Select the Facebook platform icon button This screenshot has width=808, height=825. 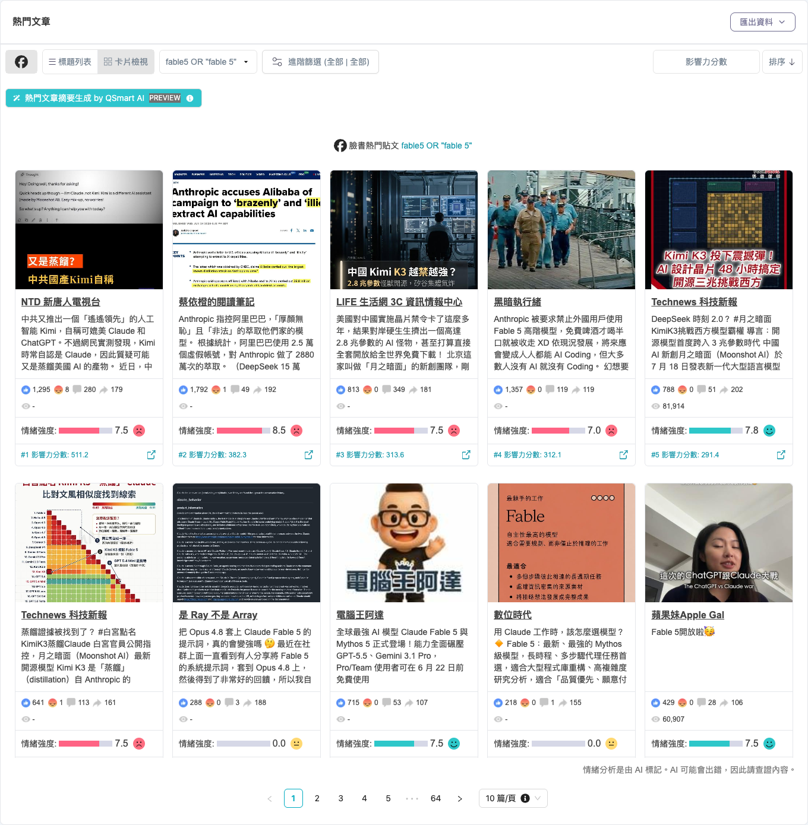click(x=21, y=62)
